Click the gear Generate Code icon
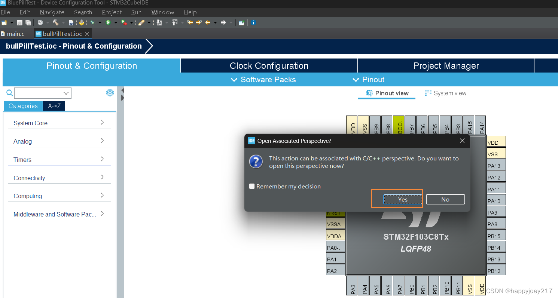 pyautogui.click(x=81, y=22)
